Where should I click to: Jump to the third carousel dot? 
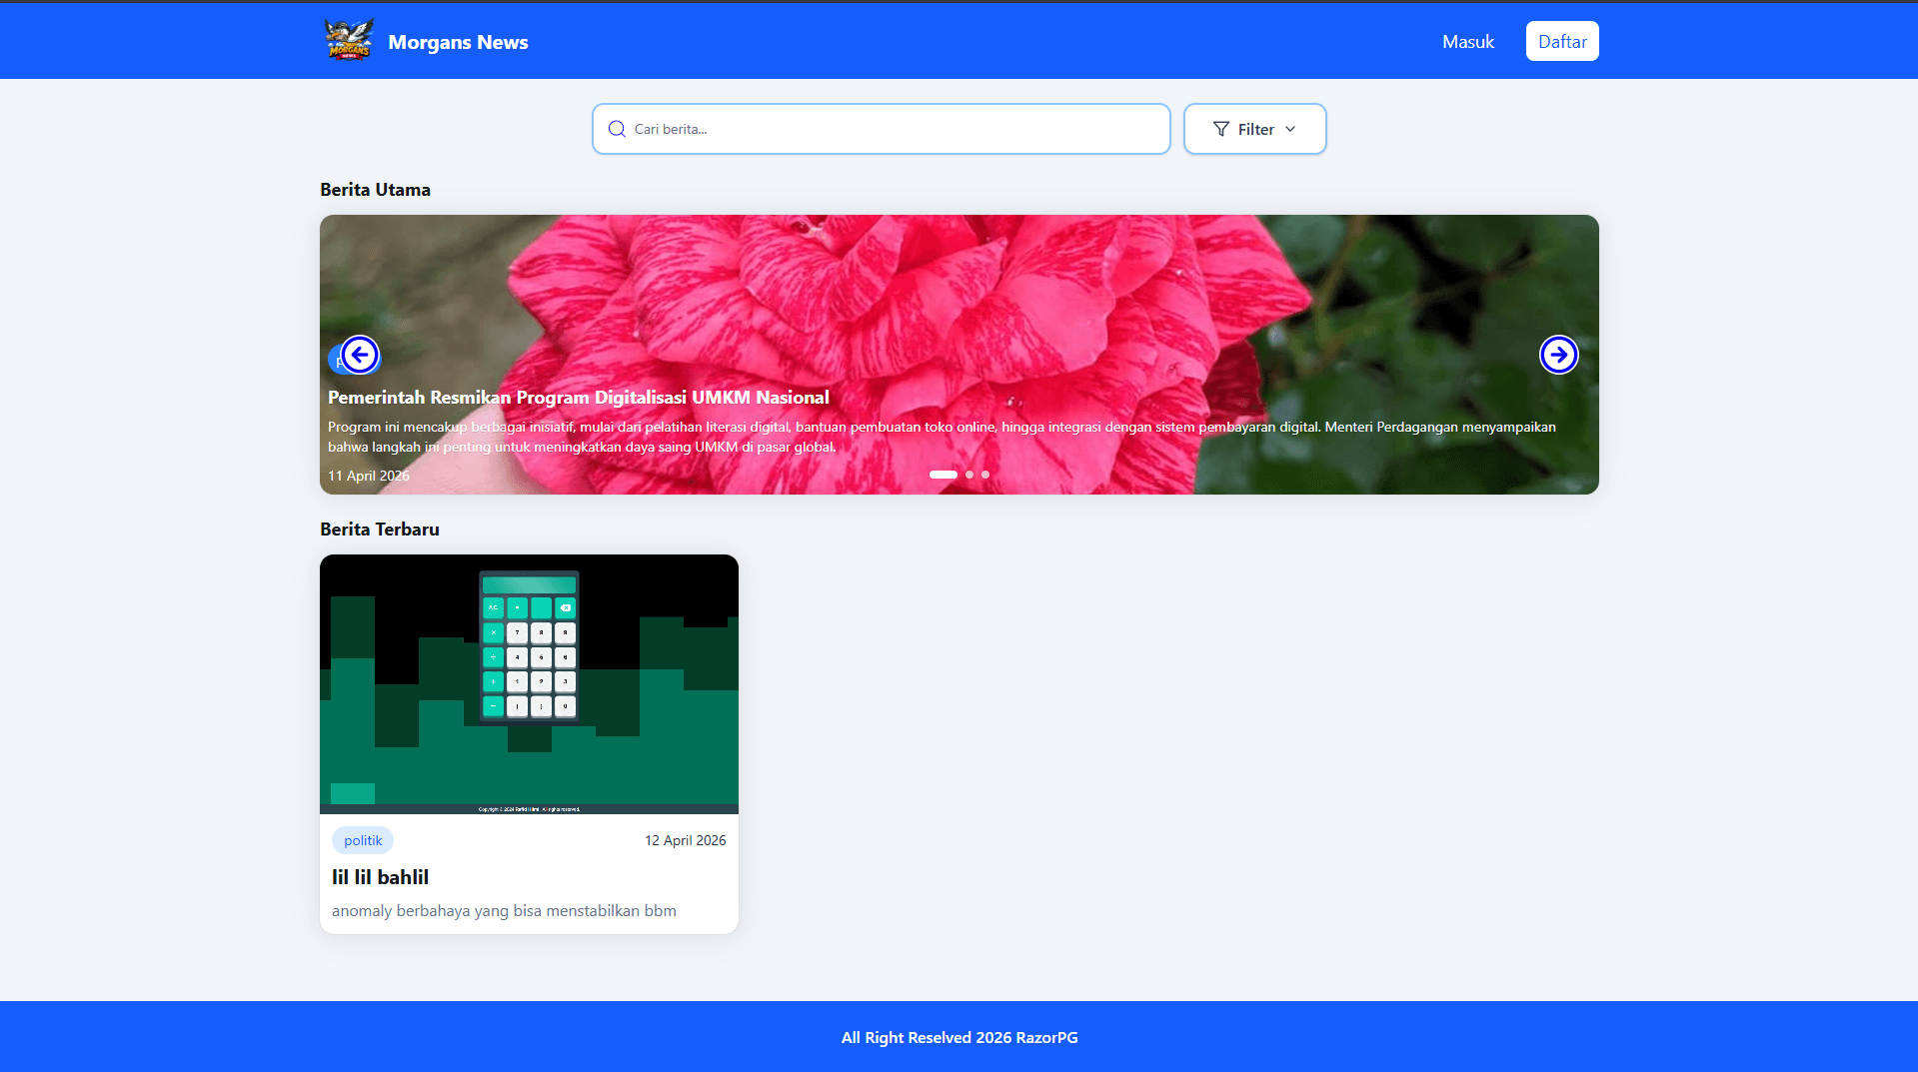tap(985, 475)
